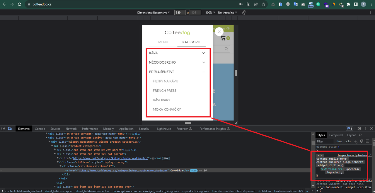The height and width of the screenshot is (193, 375).
Task: Open the Chrome profile avatar A
Action: pyautogui.click(x=363, y=4)
